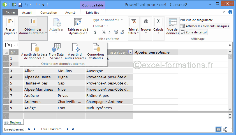Collapse the ribbon with the arrow
Viewport: 236px width, 135px height.
coord(224,12)
